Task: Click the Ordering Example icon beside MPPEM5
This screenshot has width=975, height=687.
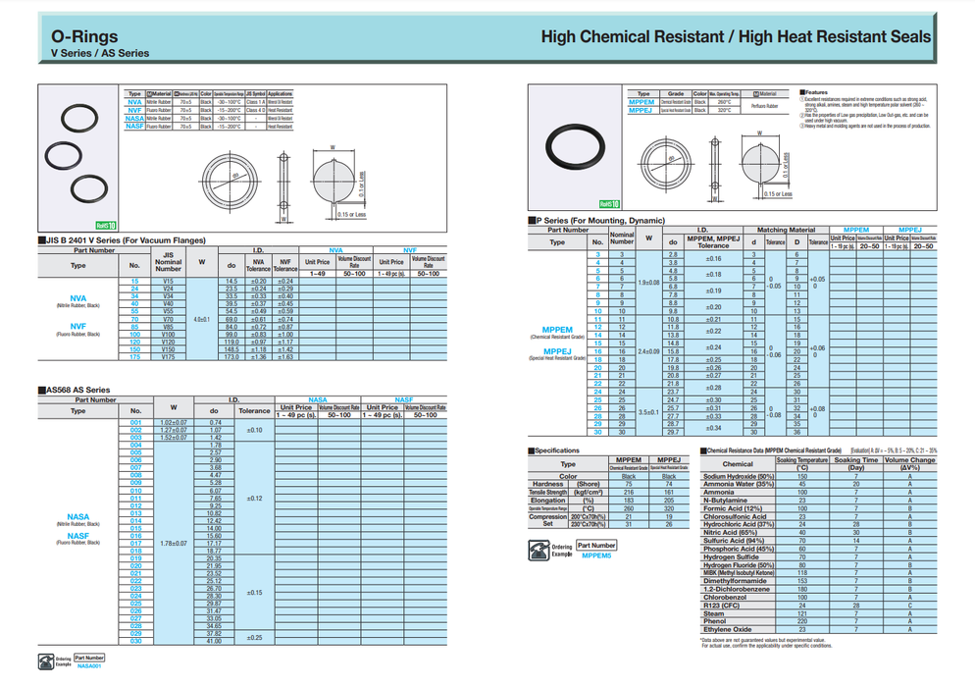Action: pos(562,549)
